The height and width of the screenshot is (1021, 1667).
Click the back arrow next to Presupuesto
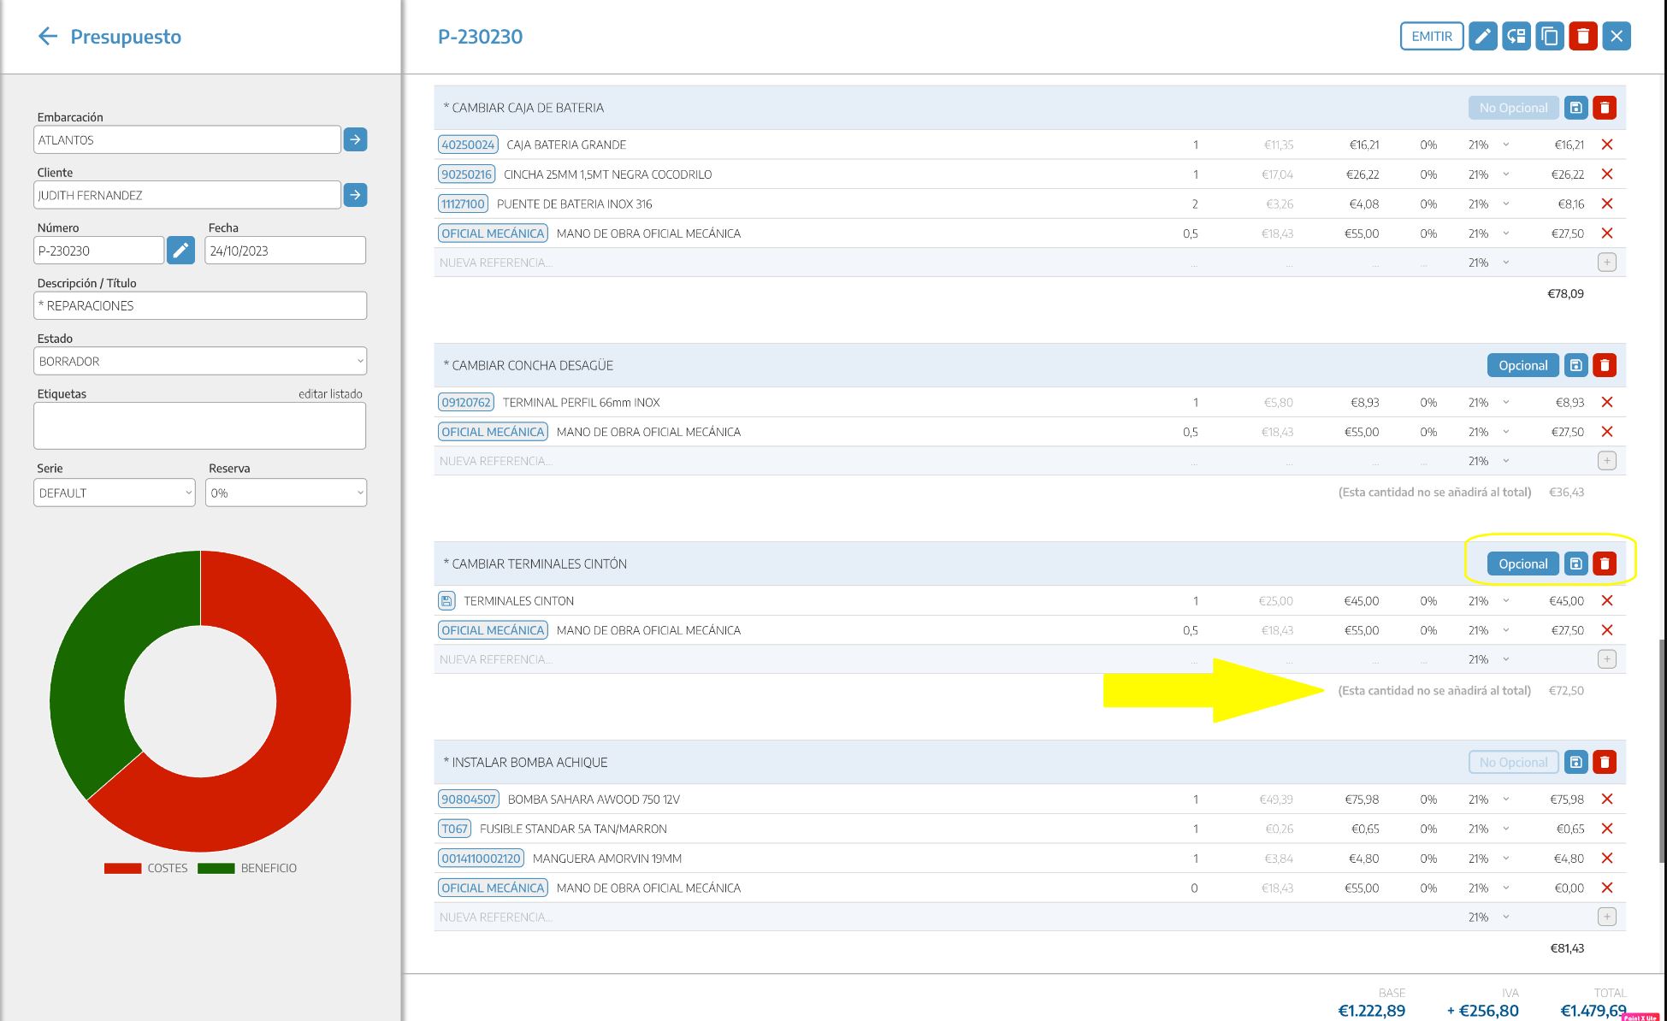[48, 36]
